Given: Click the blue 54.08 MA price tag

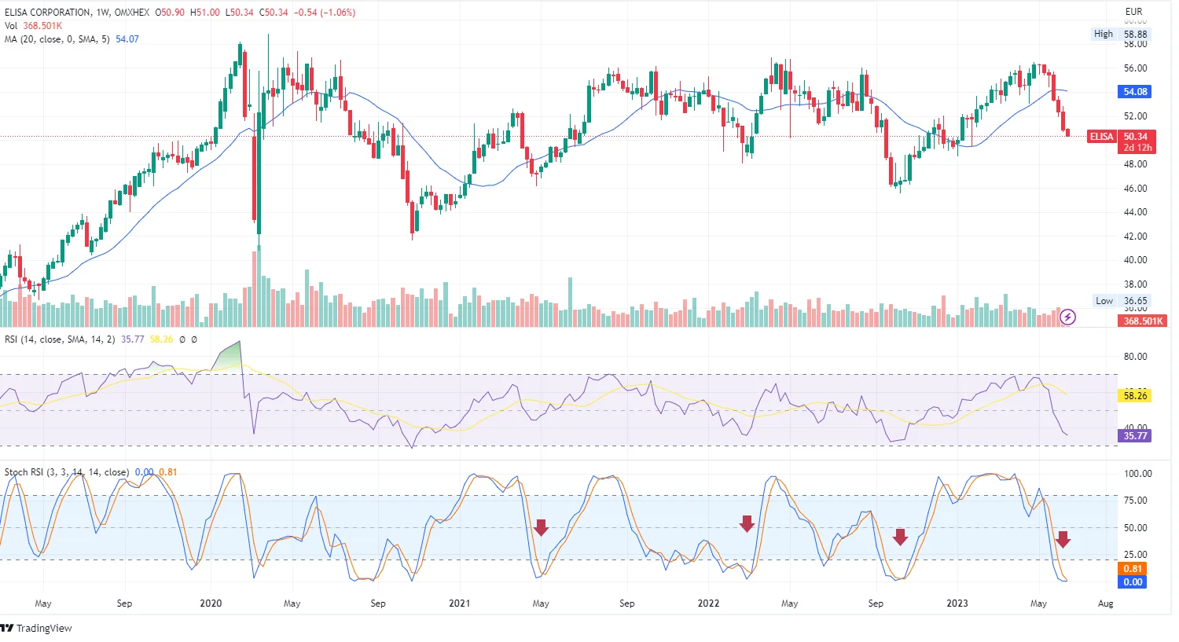Looking at the screenshot, I should [1135, 92].
